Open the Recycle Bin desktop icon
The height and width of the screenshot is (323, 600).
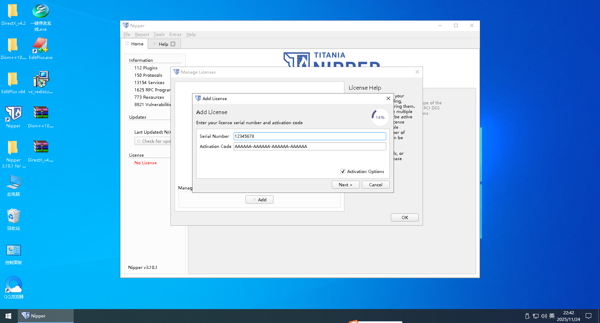tap(13, 216)
